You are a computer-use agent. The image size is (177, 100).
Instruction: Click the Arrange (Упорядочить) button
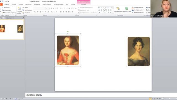[x=118, y=10]
